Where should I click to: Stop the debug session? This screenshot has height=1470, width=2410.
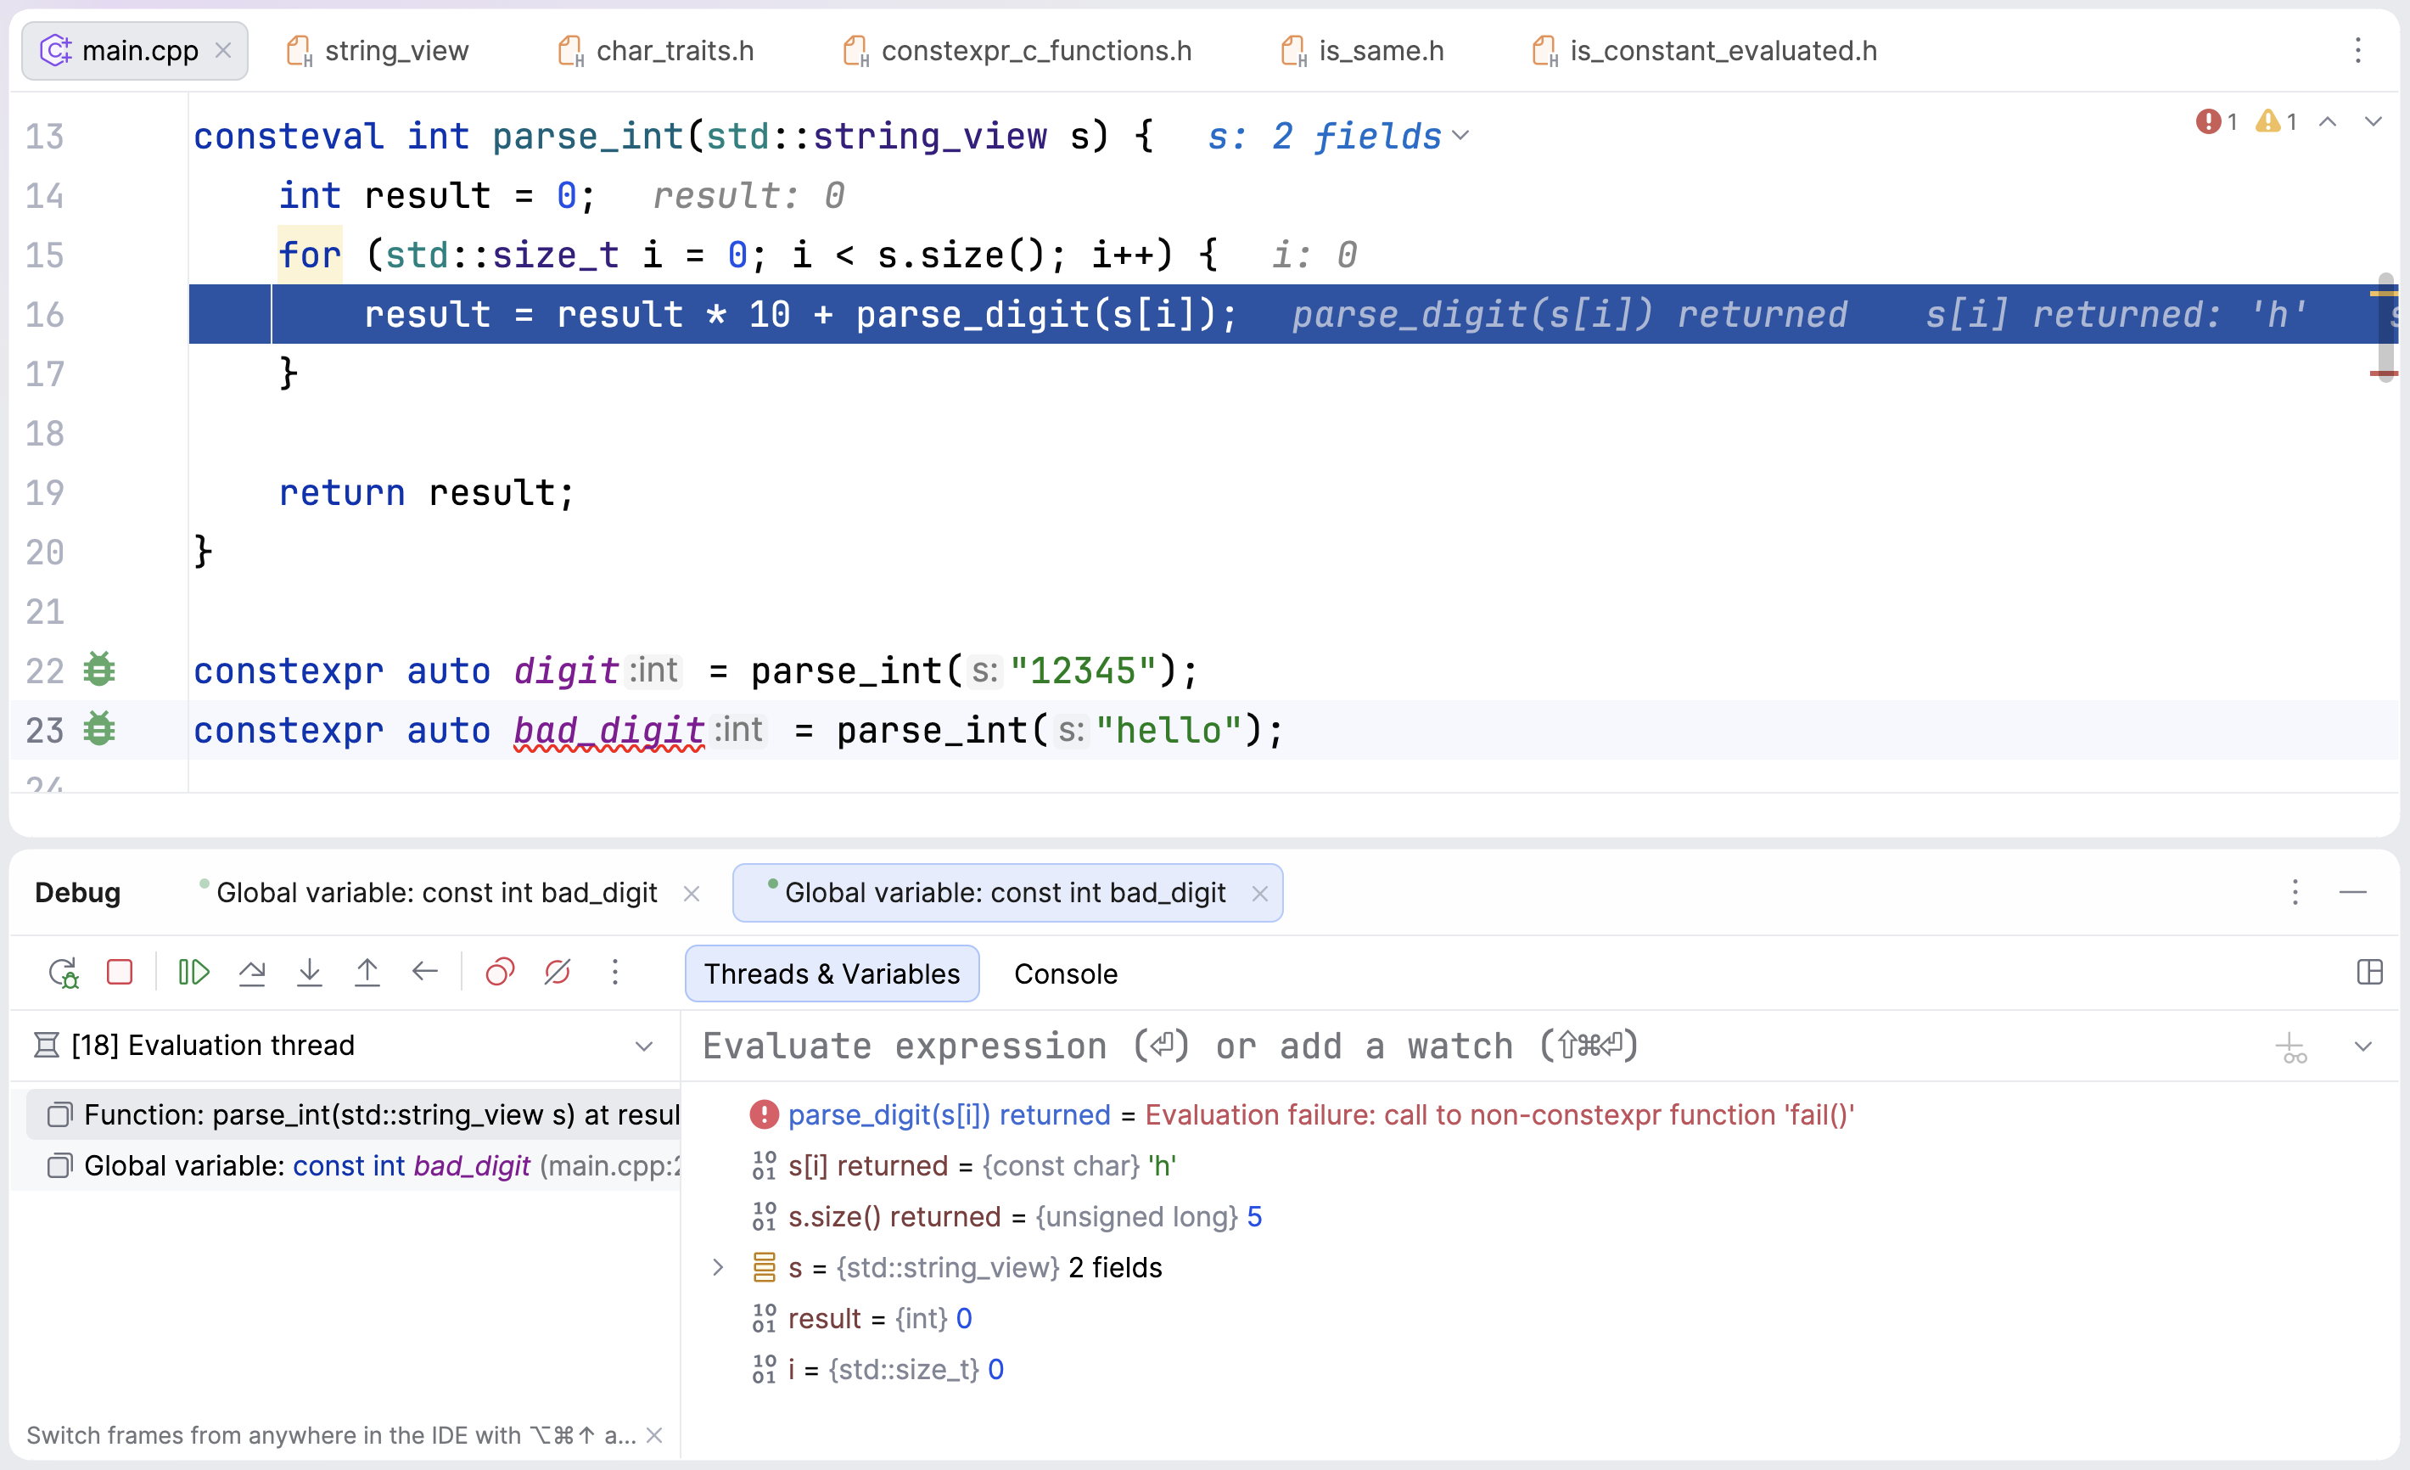pyautogui.click(x=120, y=973)
